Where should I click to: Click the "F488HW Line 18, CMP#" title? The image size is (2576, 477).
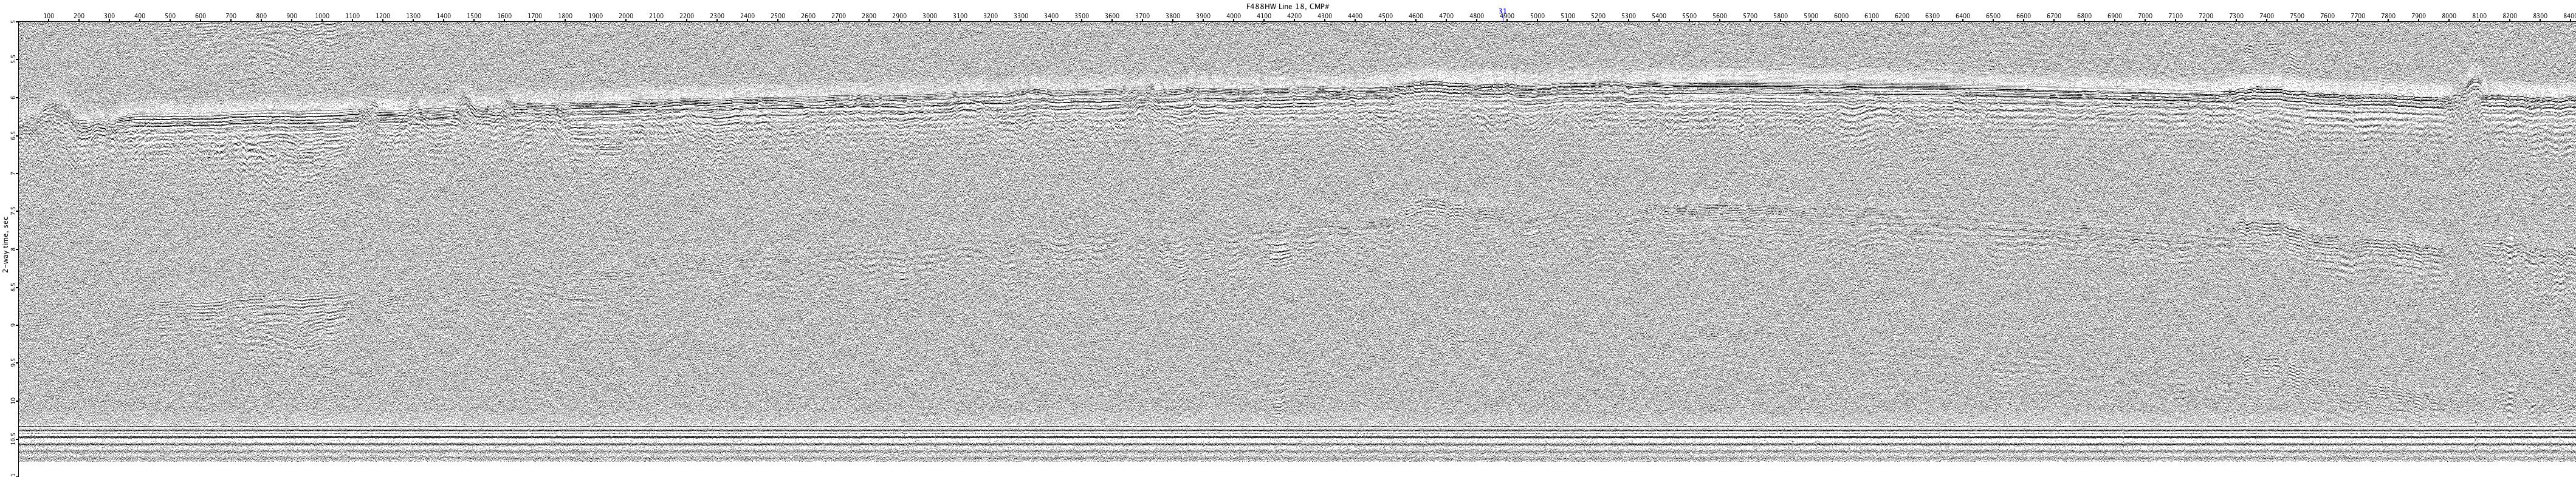click(x=1287, y=6)
